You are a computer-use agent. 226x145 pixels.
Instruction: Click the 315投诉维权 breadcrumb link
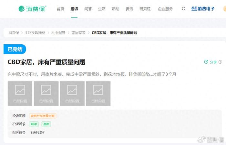(x=35, y=33)
